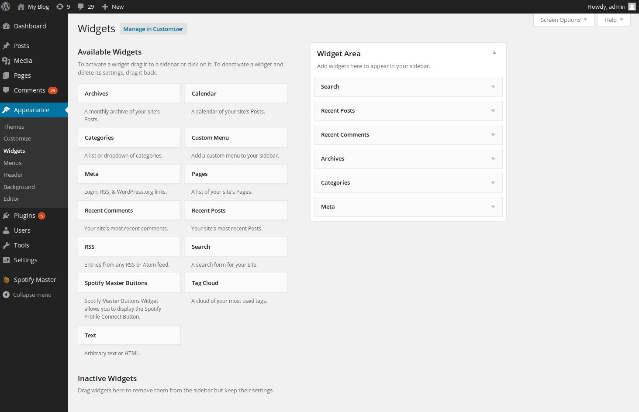This screenshot has height=412, width=639.
Task: Click the WordPress logo icon
Action: [6, 7]
